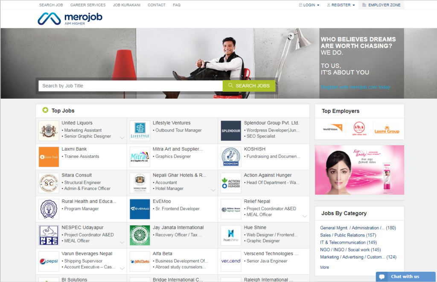Screen dimensions: 437x282
Task: Open the NESPEC Udayapur logo
Action: coord(49,235)
